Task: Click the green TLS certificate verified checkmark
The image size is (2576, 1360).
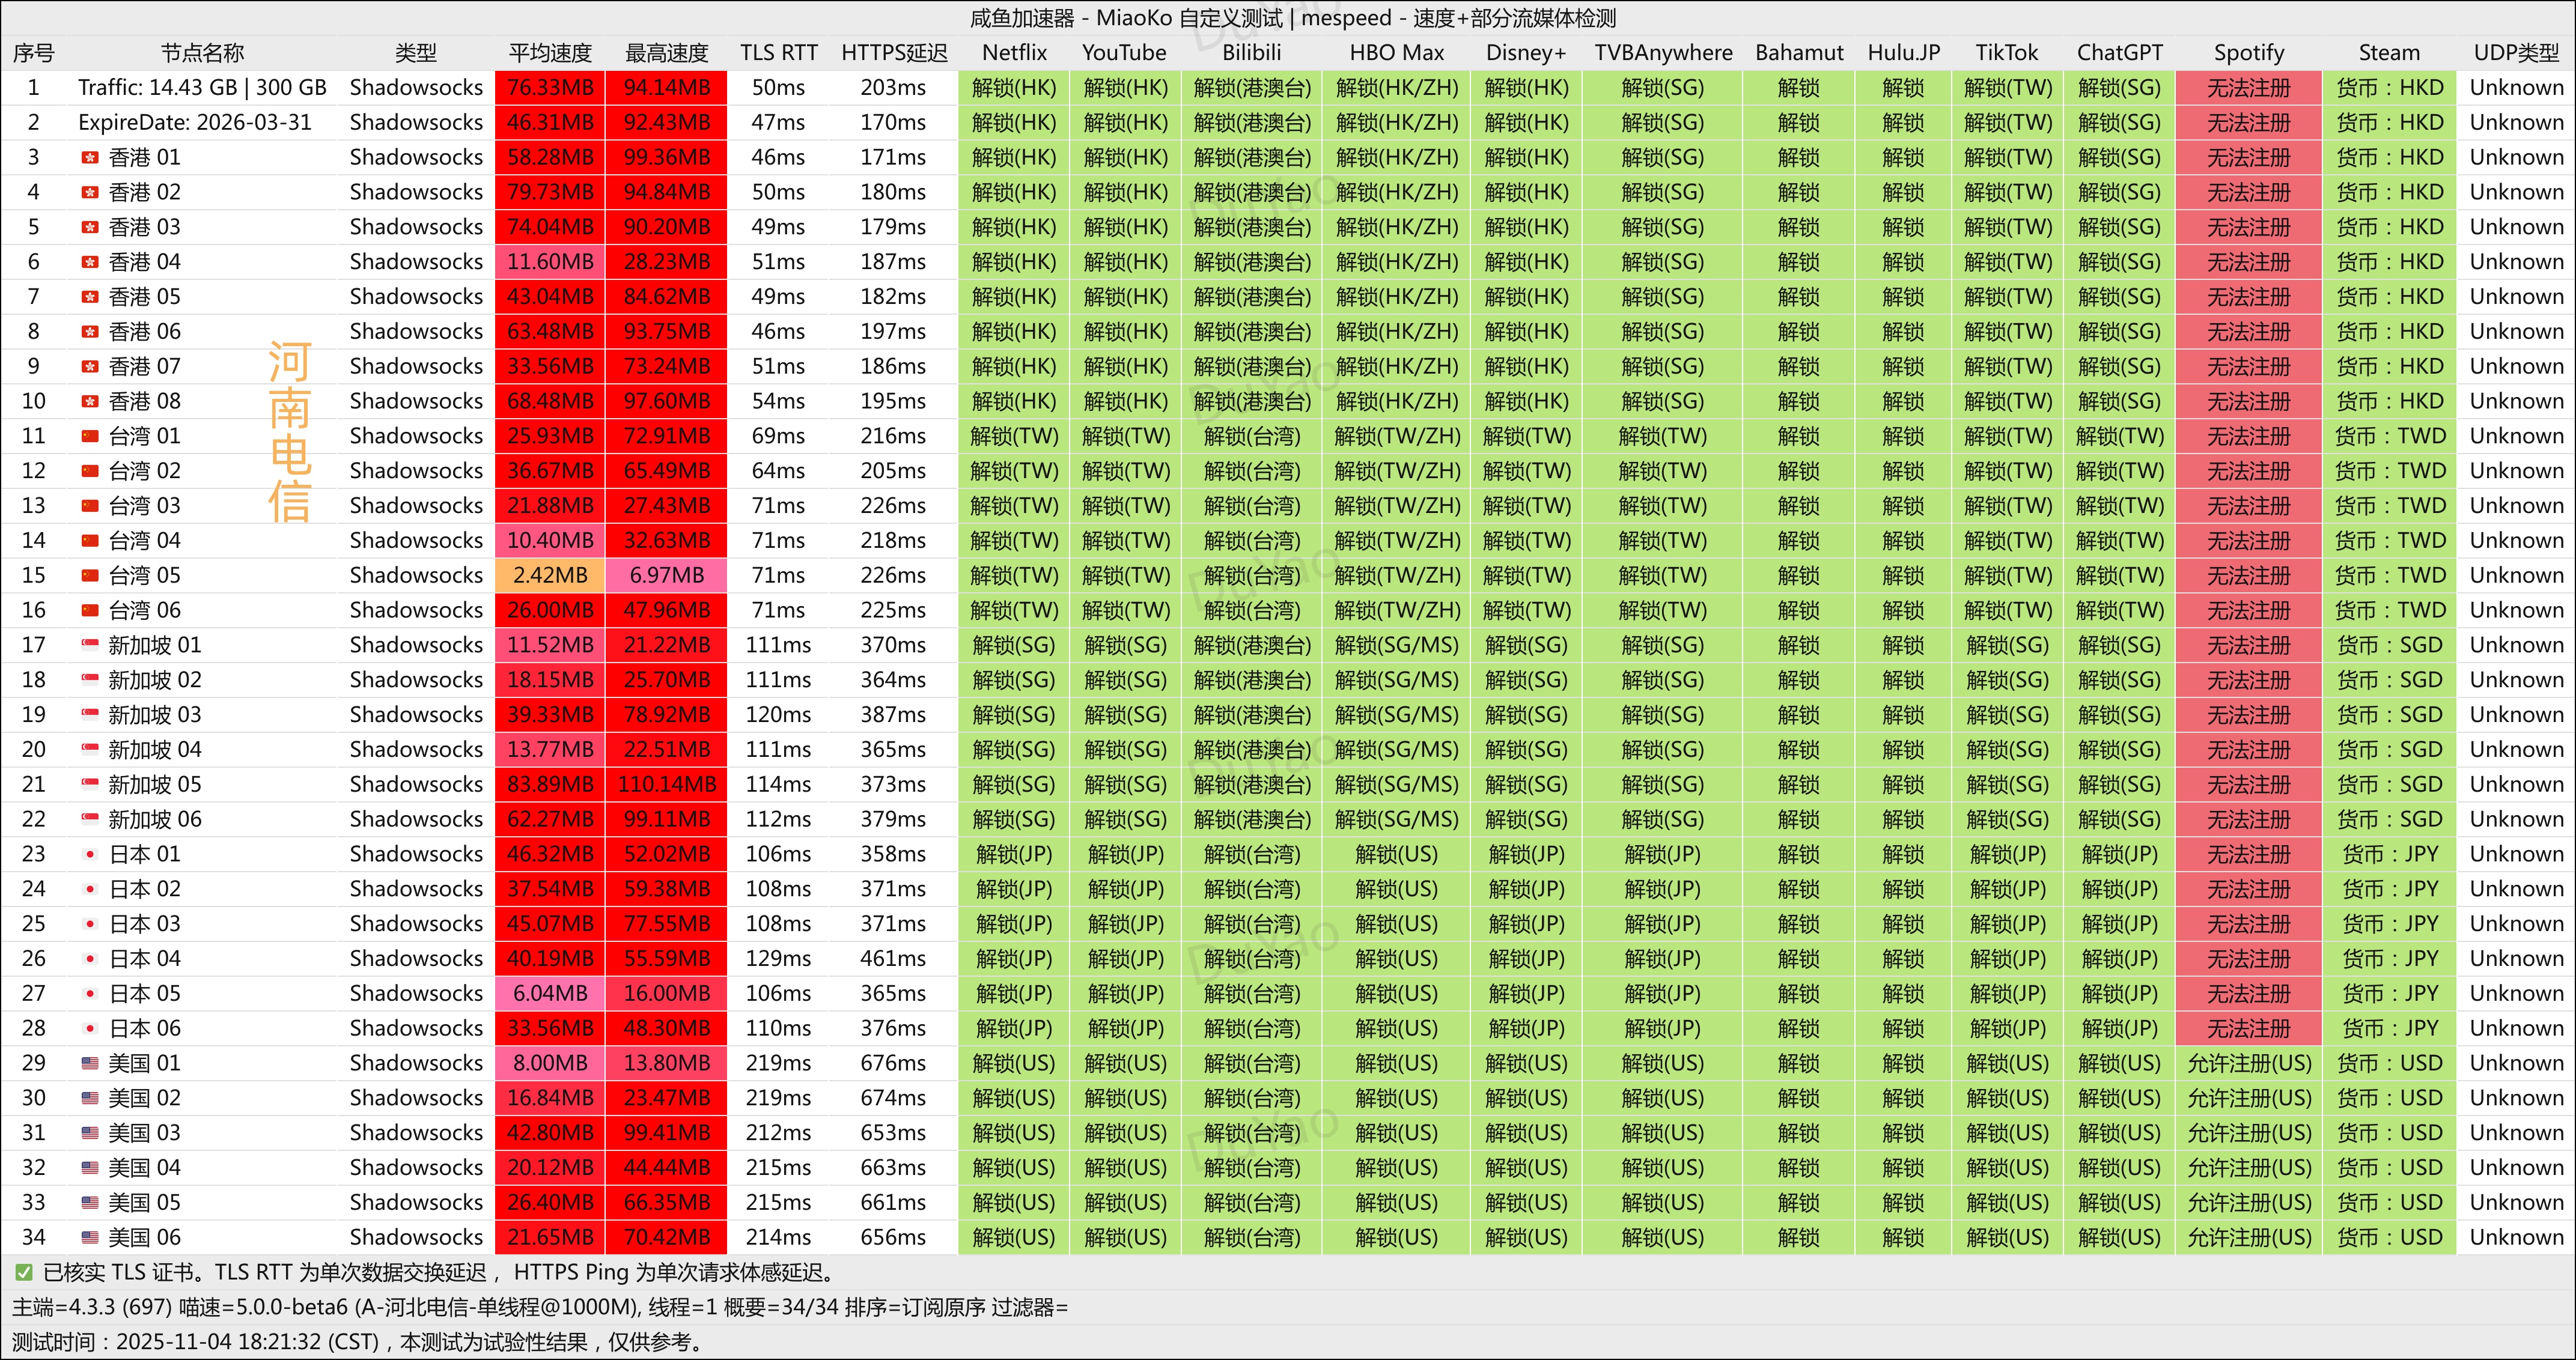Action: pyautogui.click(x=23, y=1273)
